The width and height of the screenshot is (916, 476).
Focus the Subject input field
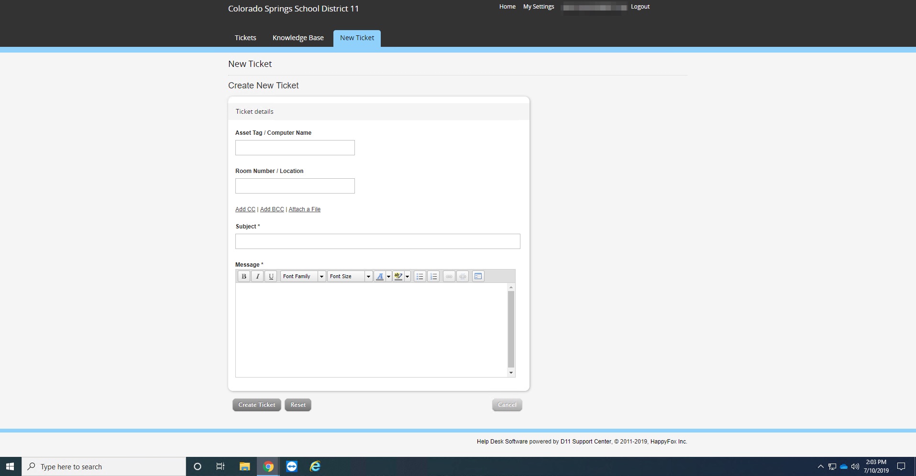pyautogui.click(x=377, y=241)
